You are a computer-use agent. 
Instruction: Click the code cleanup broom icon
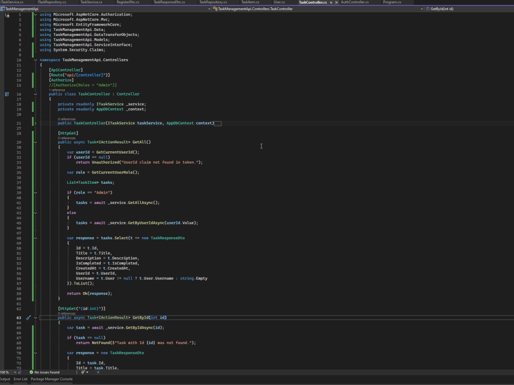pos(83,372)
